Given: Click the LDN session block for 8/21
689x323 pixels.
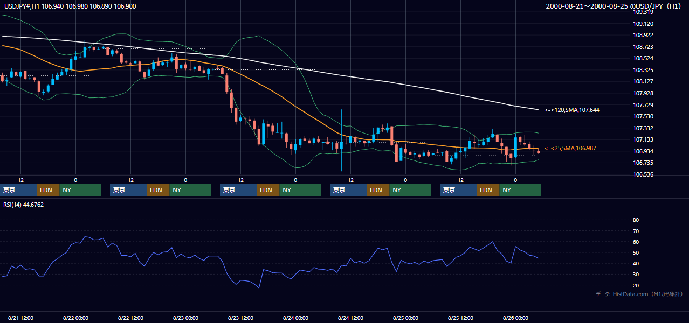Looking at the screenshot, I should [x=48, y=190].
